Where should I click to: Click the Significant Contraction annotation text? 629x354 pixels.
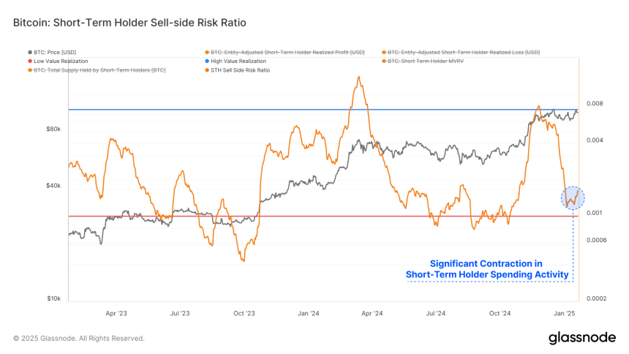point(487,269)
